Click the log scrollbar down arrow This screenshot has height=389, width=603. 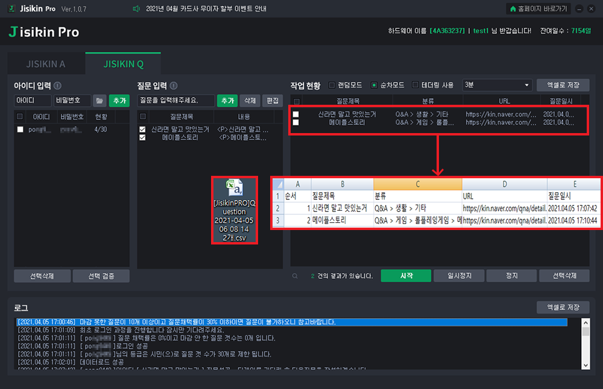(586, 366)
